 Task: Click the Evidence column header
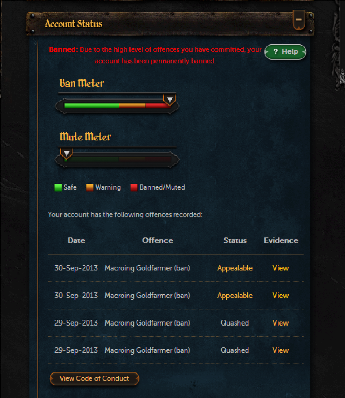281,240
